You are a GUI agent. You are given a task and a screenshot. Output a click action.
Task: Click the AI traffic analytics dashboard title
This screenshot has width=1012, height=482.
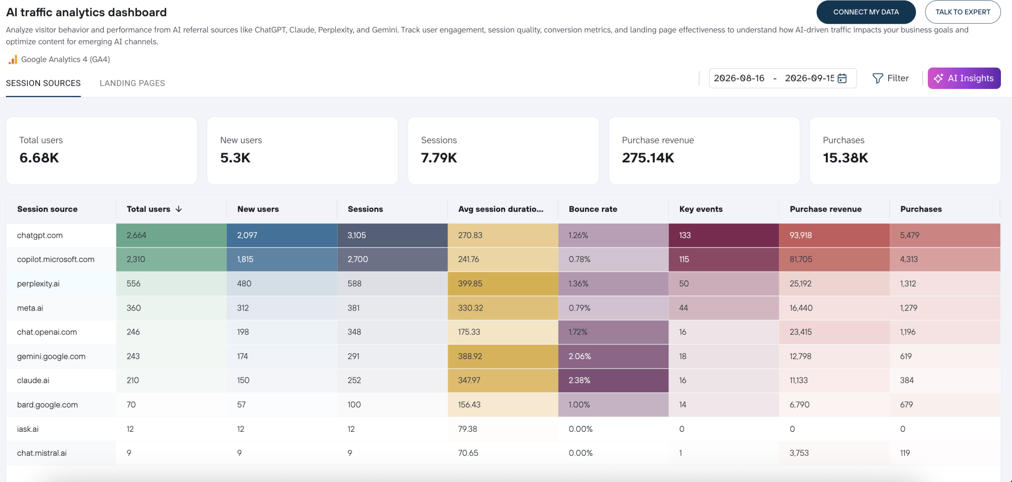(x=86, y=12)
